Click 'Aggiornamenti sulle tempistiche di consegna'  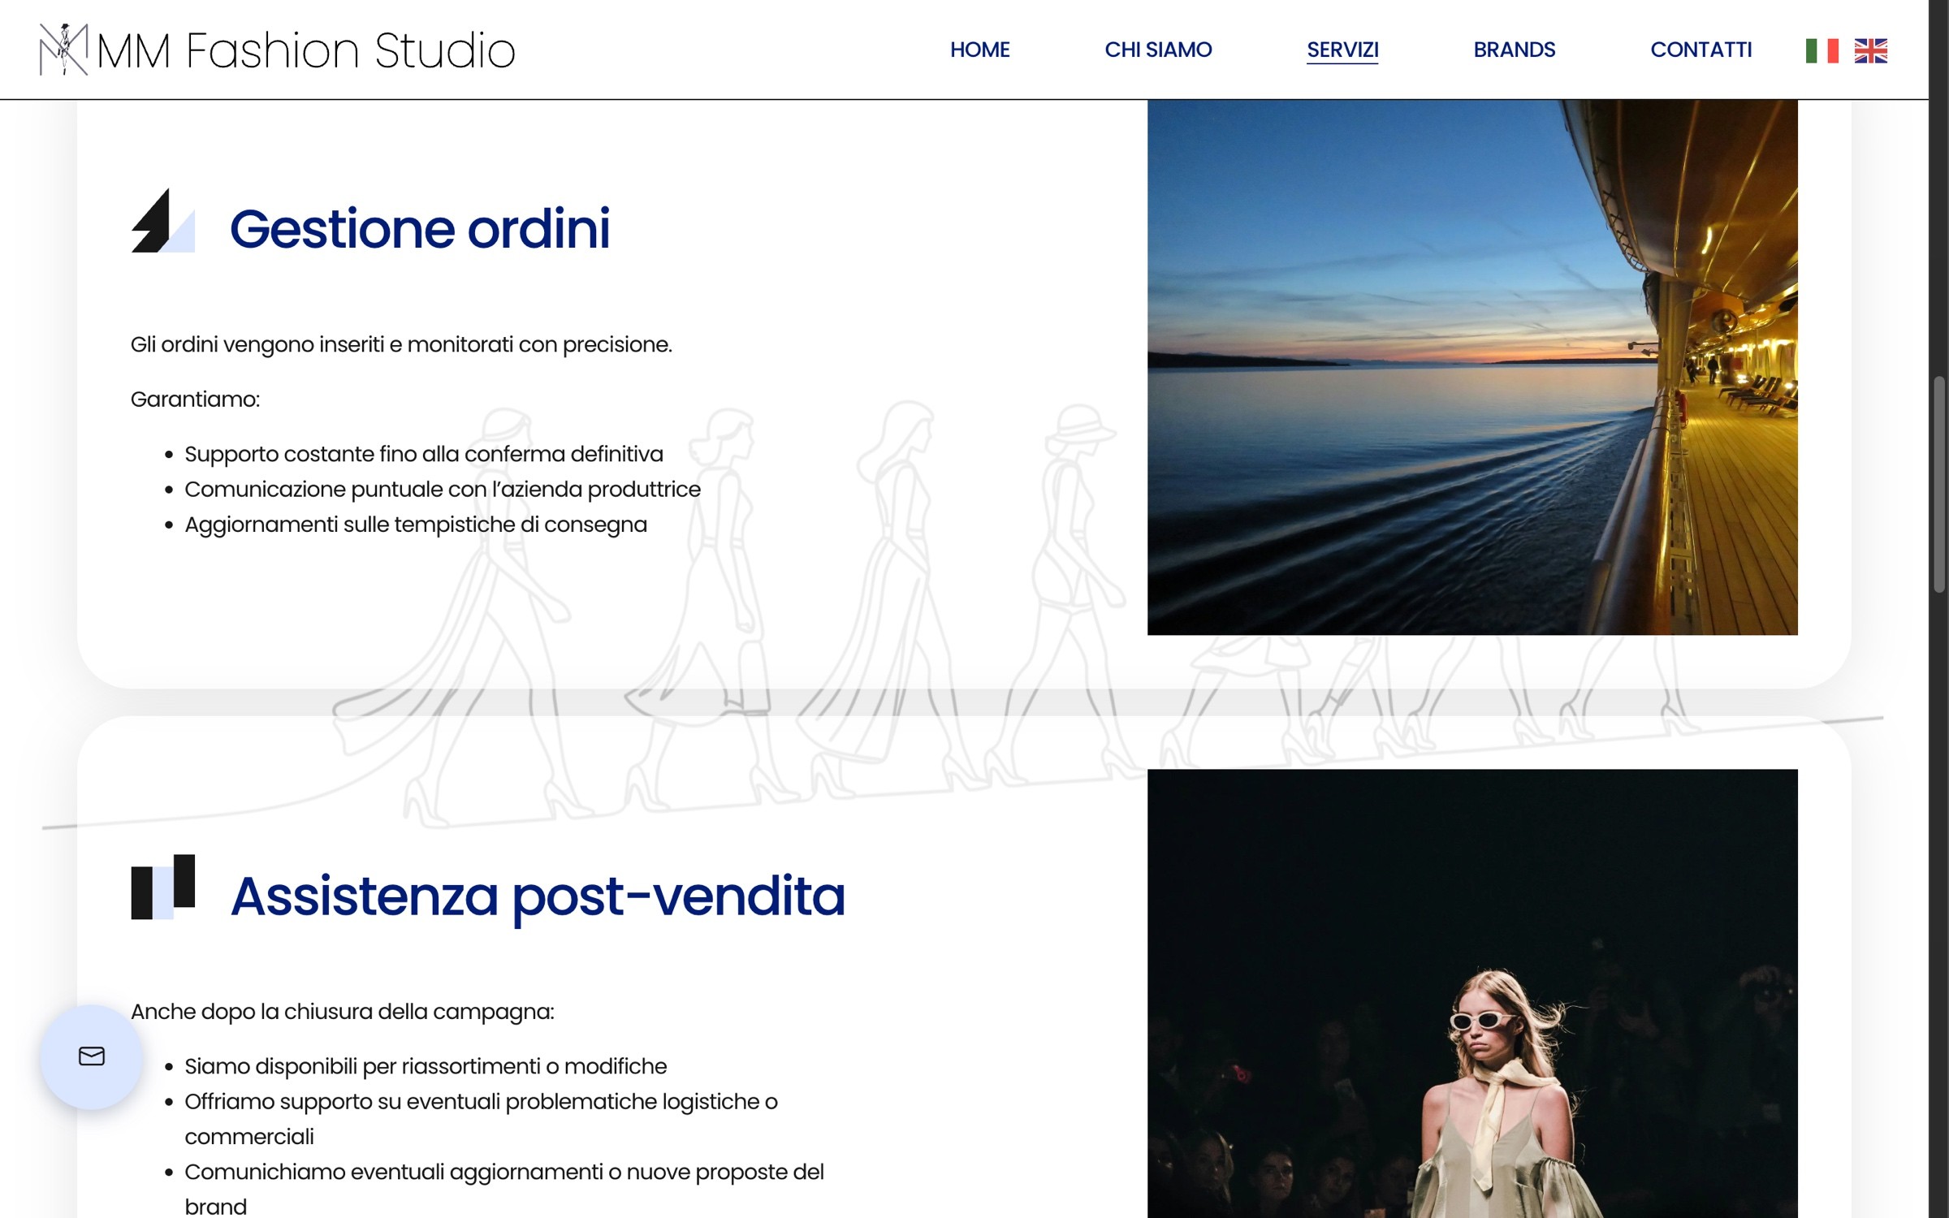point(415,525)
